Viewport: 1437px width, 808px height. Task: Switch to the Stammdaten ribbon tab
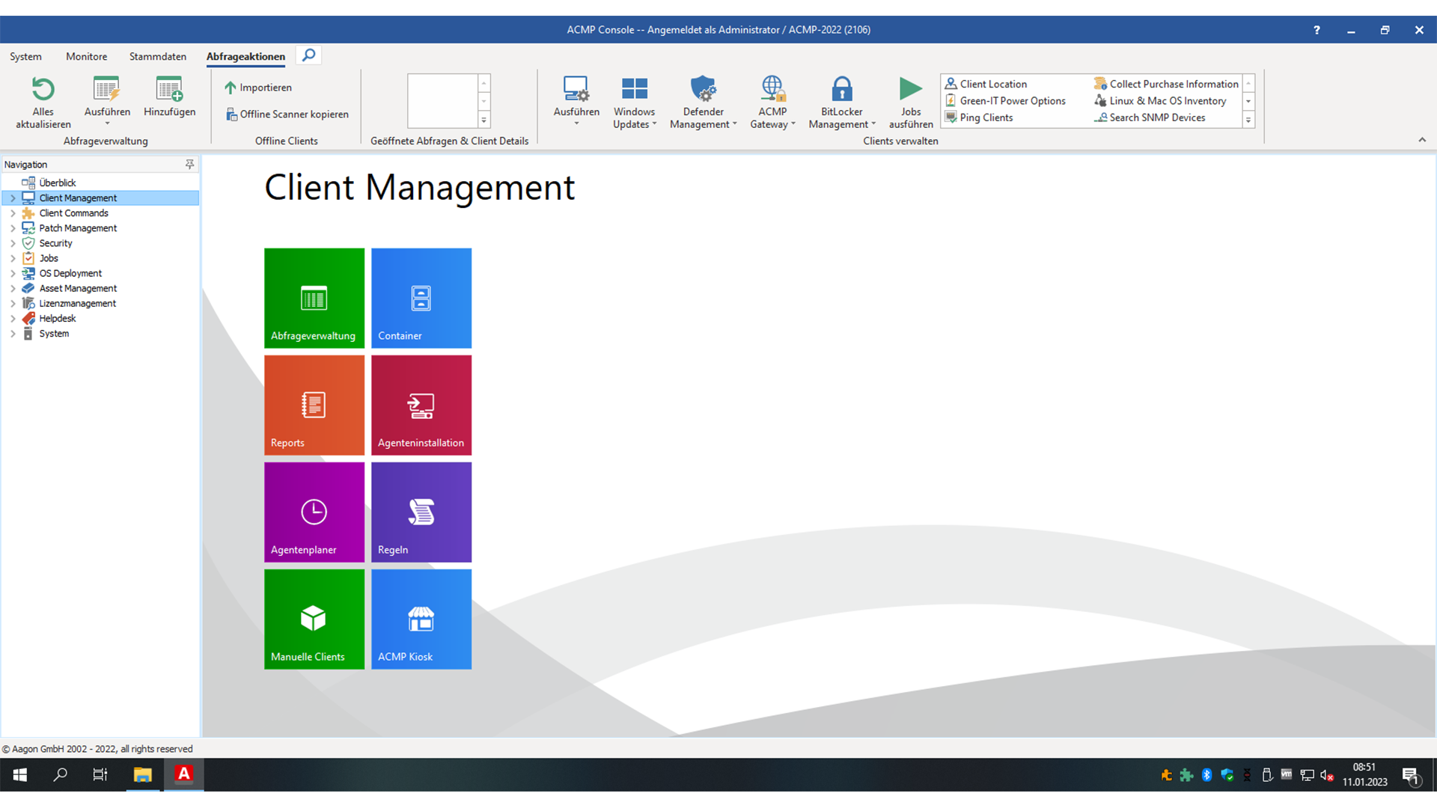(x=157, y=56)
